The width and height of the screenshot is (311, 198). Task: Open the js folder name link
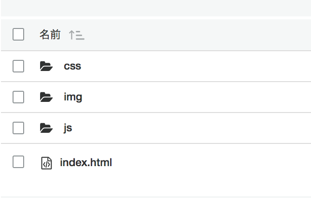68,128
